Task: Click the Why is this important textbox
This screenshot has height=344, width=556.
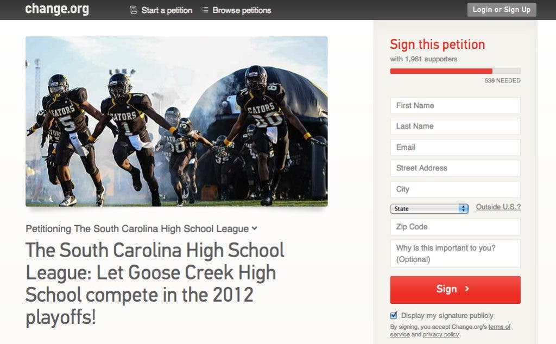Action: point(456,254)
